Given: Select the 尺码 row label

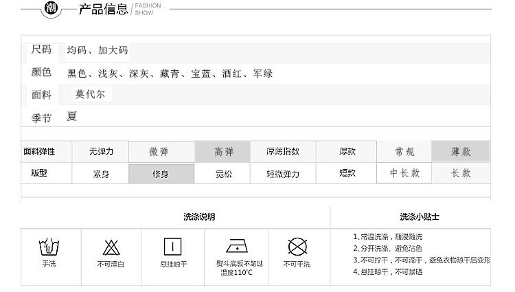Looking at the screenshot, I should pos(41,49).
